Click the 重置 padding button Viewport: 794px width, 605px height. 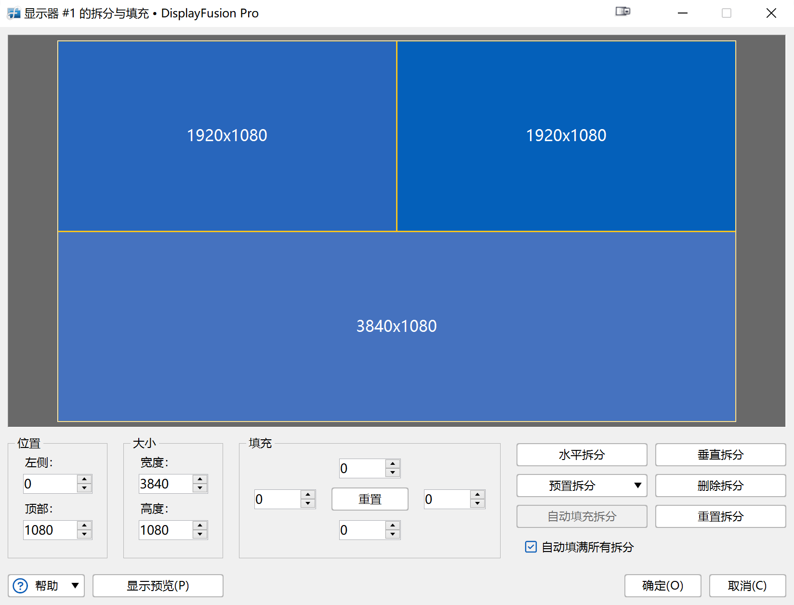coord(370,499)
